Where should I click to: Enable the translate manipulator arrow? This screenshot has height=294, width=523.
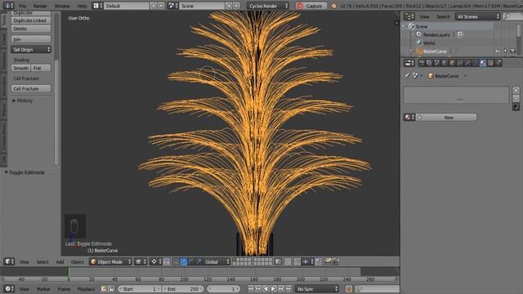(x=183, y=261)
